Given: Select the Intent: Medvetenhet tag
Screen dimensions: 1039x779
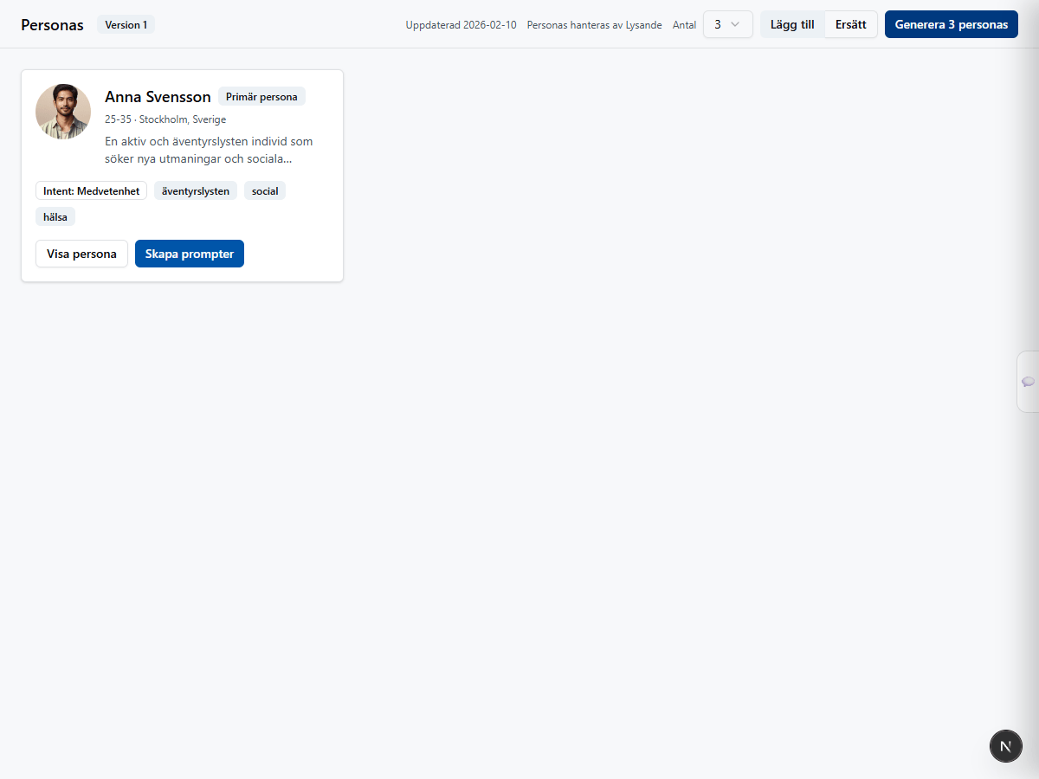Looking at the screenshot, I should 91,191.
